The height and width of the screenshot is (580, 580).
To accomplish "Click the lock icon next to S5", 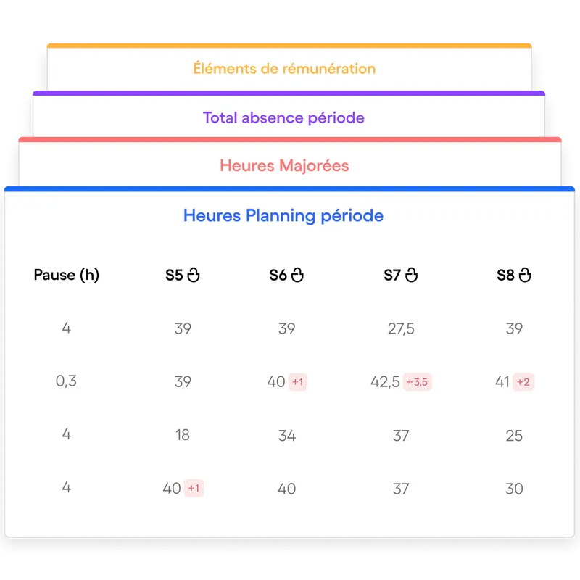I will click(193, 275).
